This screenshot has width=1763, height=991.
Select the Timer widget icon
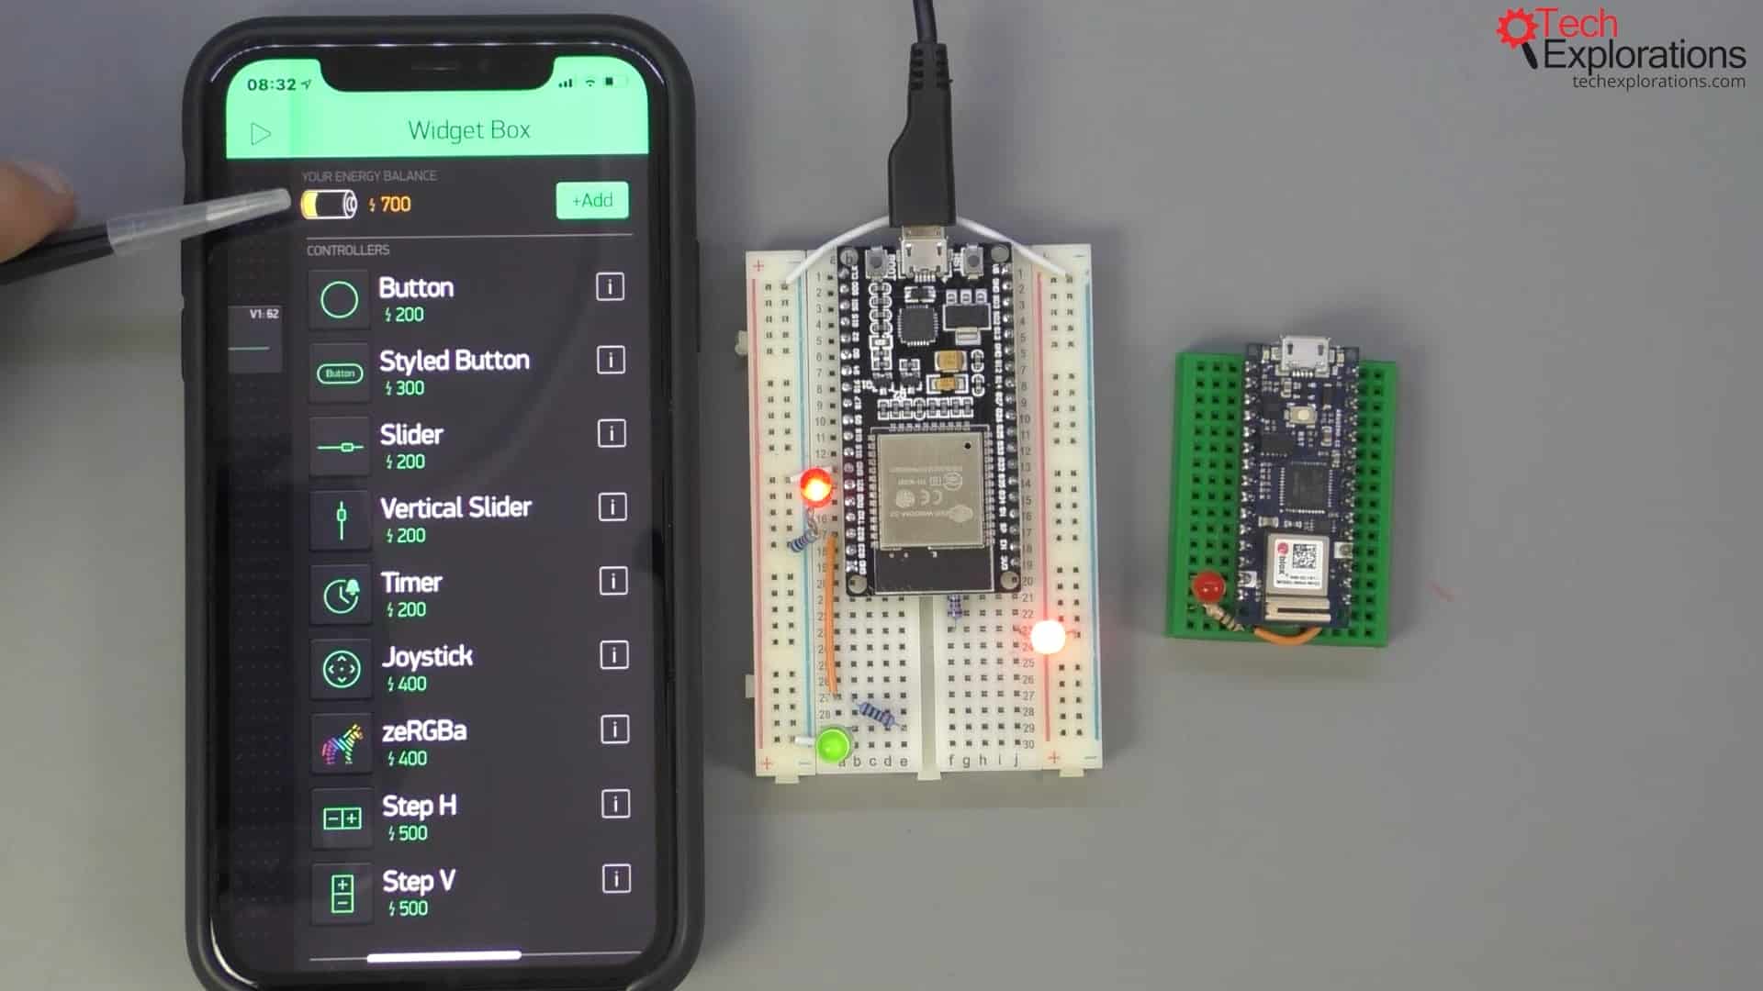(x=341, y=594)
